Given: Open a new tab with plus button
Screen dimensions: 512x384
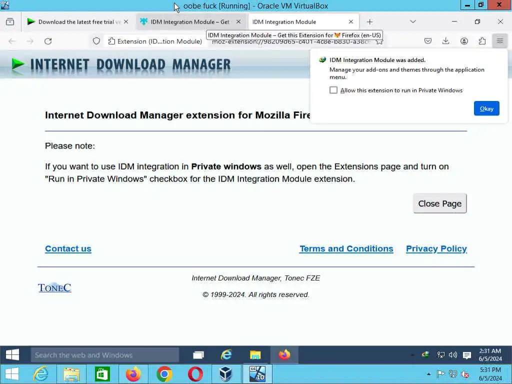Looking at the screenshot, I should pos(369,22).
